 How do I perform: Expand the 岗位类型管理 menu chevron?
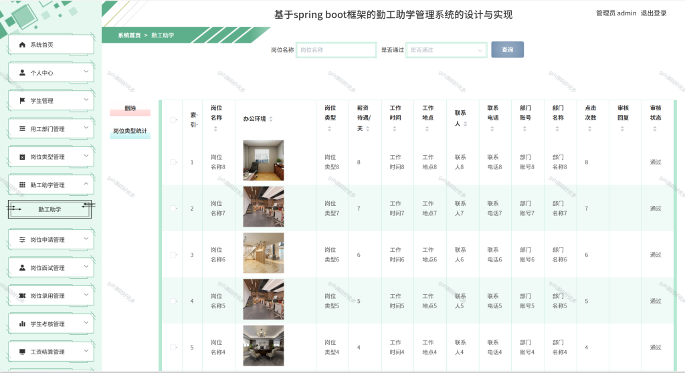click(x=86, y=156)
